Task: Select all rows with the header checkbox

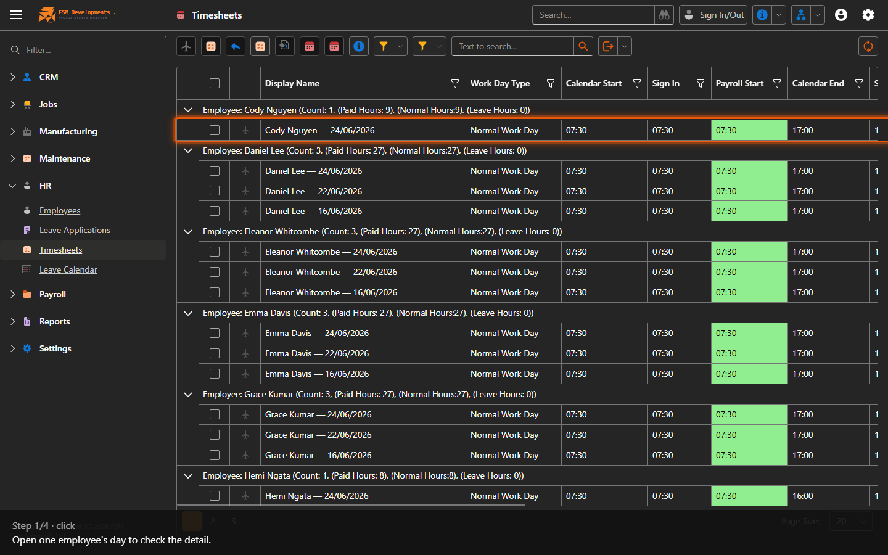Action: tap(215, 83)
